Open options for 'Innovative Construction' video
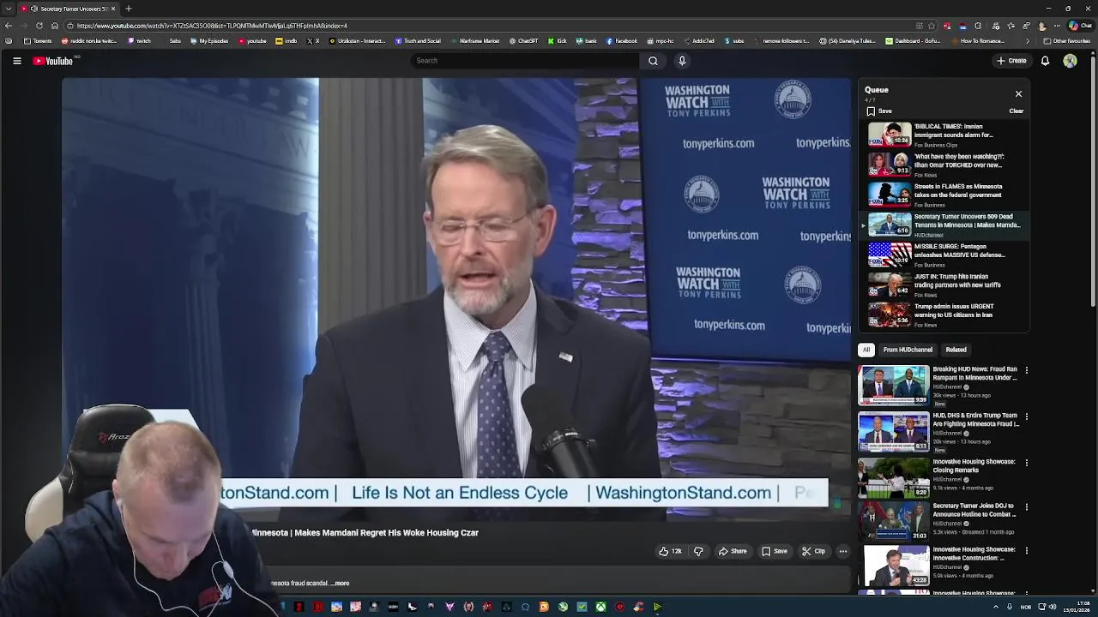Viewport: 1098px width, 617px height. (x=1026, y=551)
